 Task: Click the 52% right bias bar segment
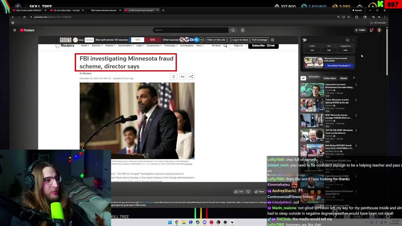coord(152,40)
